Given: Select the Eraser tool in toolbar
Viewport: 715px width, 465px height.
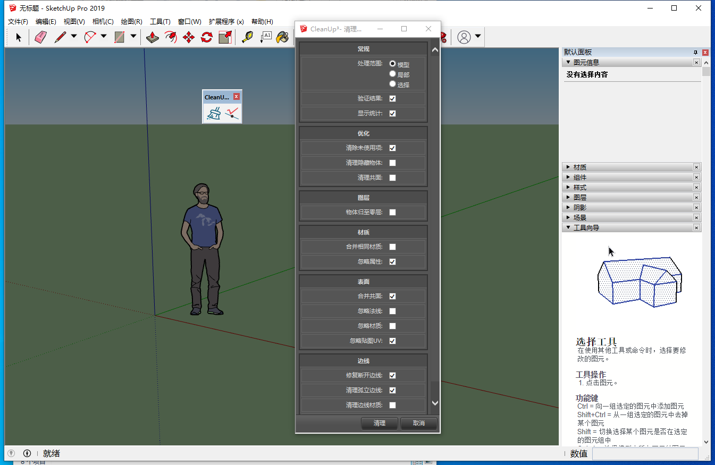Looking at the screenshot, I should click(x=41, y=37).
